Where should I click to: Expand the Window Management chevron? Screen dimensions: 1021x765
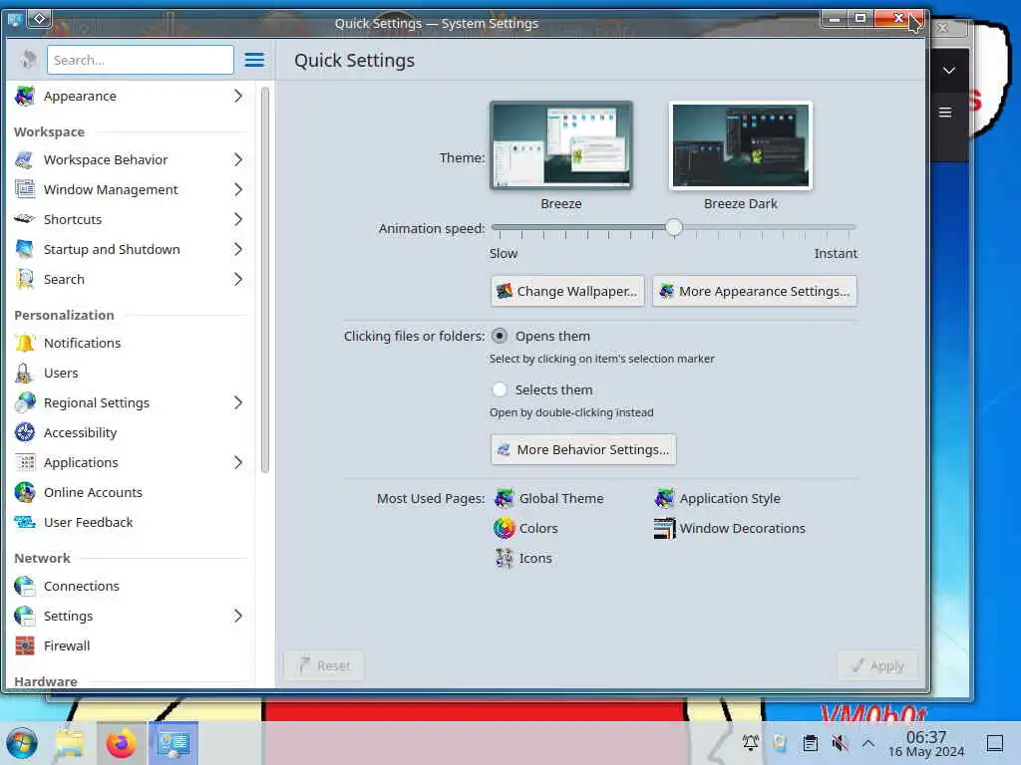[238, 190]
